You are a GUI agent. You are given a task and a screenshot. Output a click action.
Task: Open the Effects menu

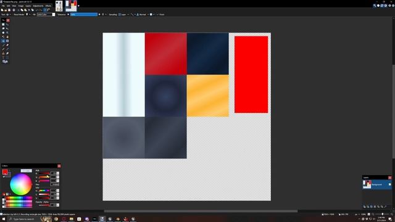(48, 6)
